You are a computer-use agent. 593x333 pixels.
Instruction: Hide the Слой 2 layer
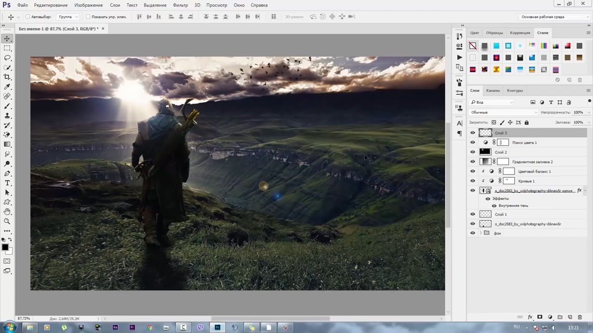473,152
